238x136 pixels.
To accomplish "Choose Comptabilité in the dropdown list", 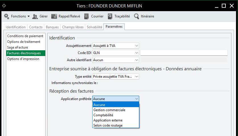I will [116, 115].
